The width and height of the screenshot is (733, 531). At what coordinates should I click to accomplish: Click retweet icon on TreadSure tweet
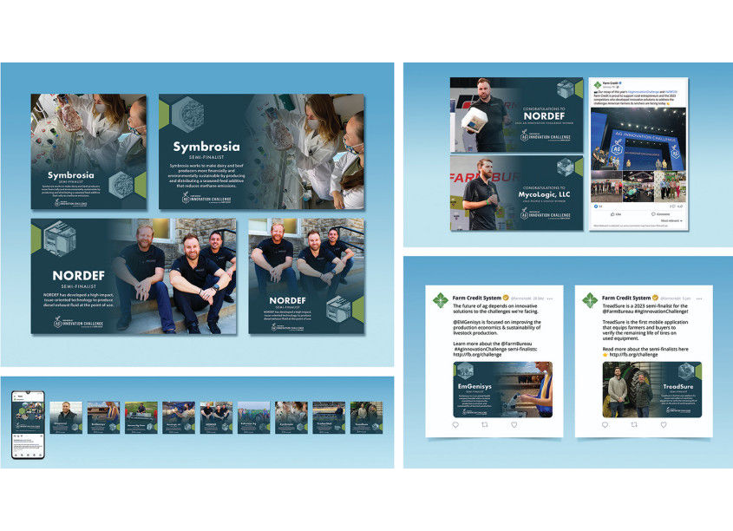tap(634, 425)
